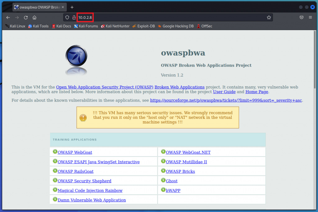Open the Ghost application link

point(171,181)
